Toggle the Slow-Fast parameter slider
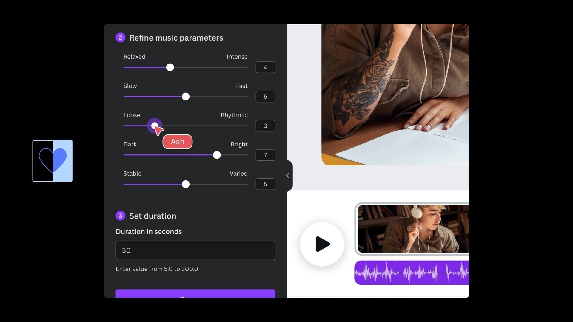 click(185, 97)
